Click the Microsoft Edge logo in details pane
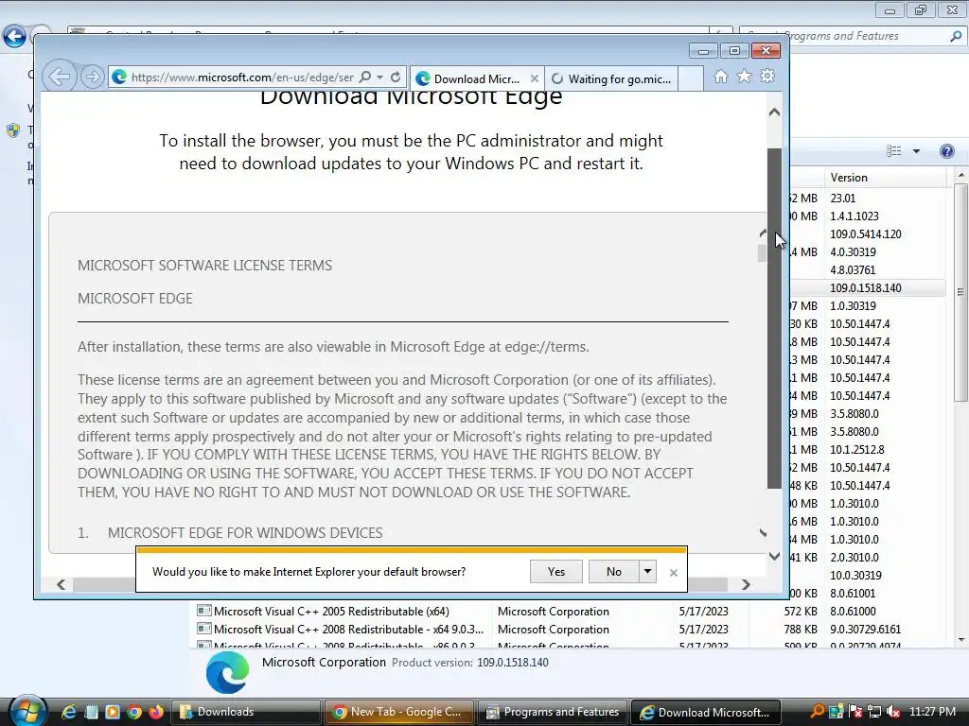This screenshot has height=726, width=969. tap(227, 673)
